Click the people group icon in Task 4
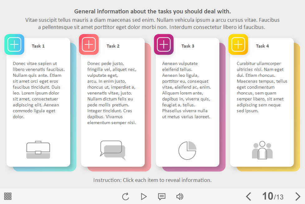The width and height of the screenshot is (305, 204). pyautogui.click(x=262, y=150)
